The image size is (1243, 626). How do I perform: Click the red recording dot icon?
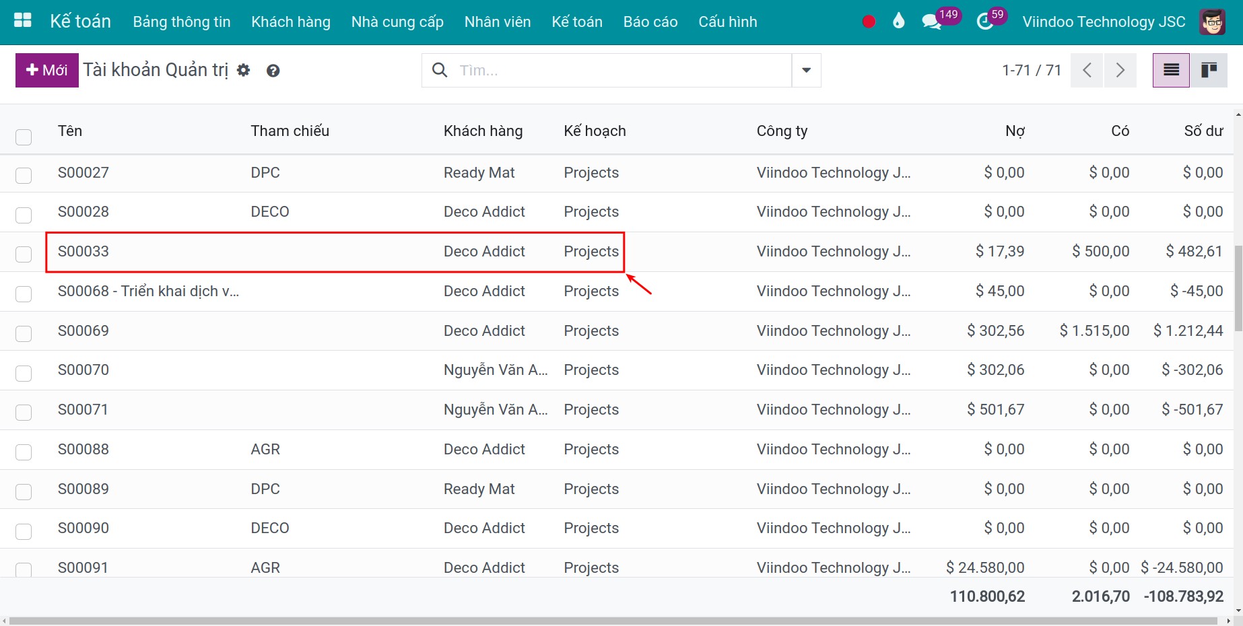pyautogui.click(x=869, y=22)
